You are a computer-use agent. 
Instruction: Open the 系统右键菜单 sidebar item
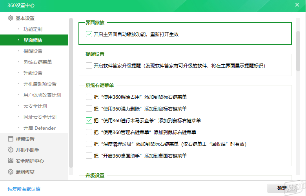[x=38, y=62]
